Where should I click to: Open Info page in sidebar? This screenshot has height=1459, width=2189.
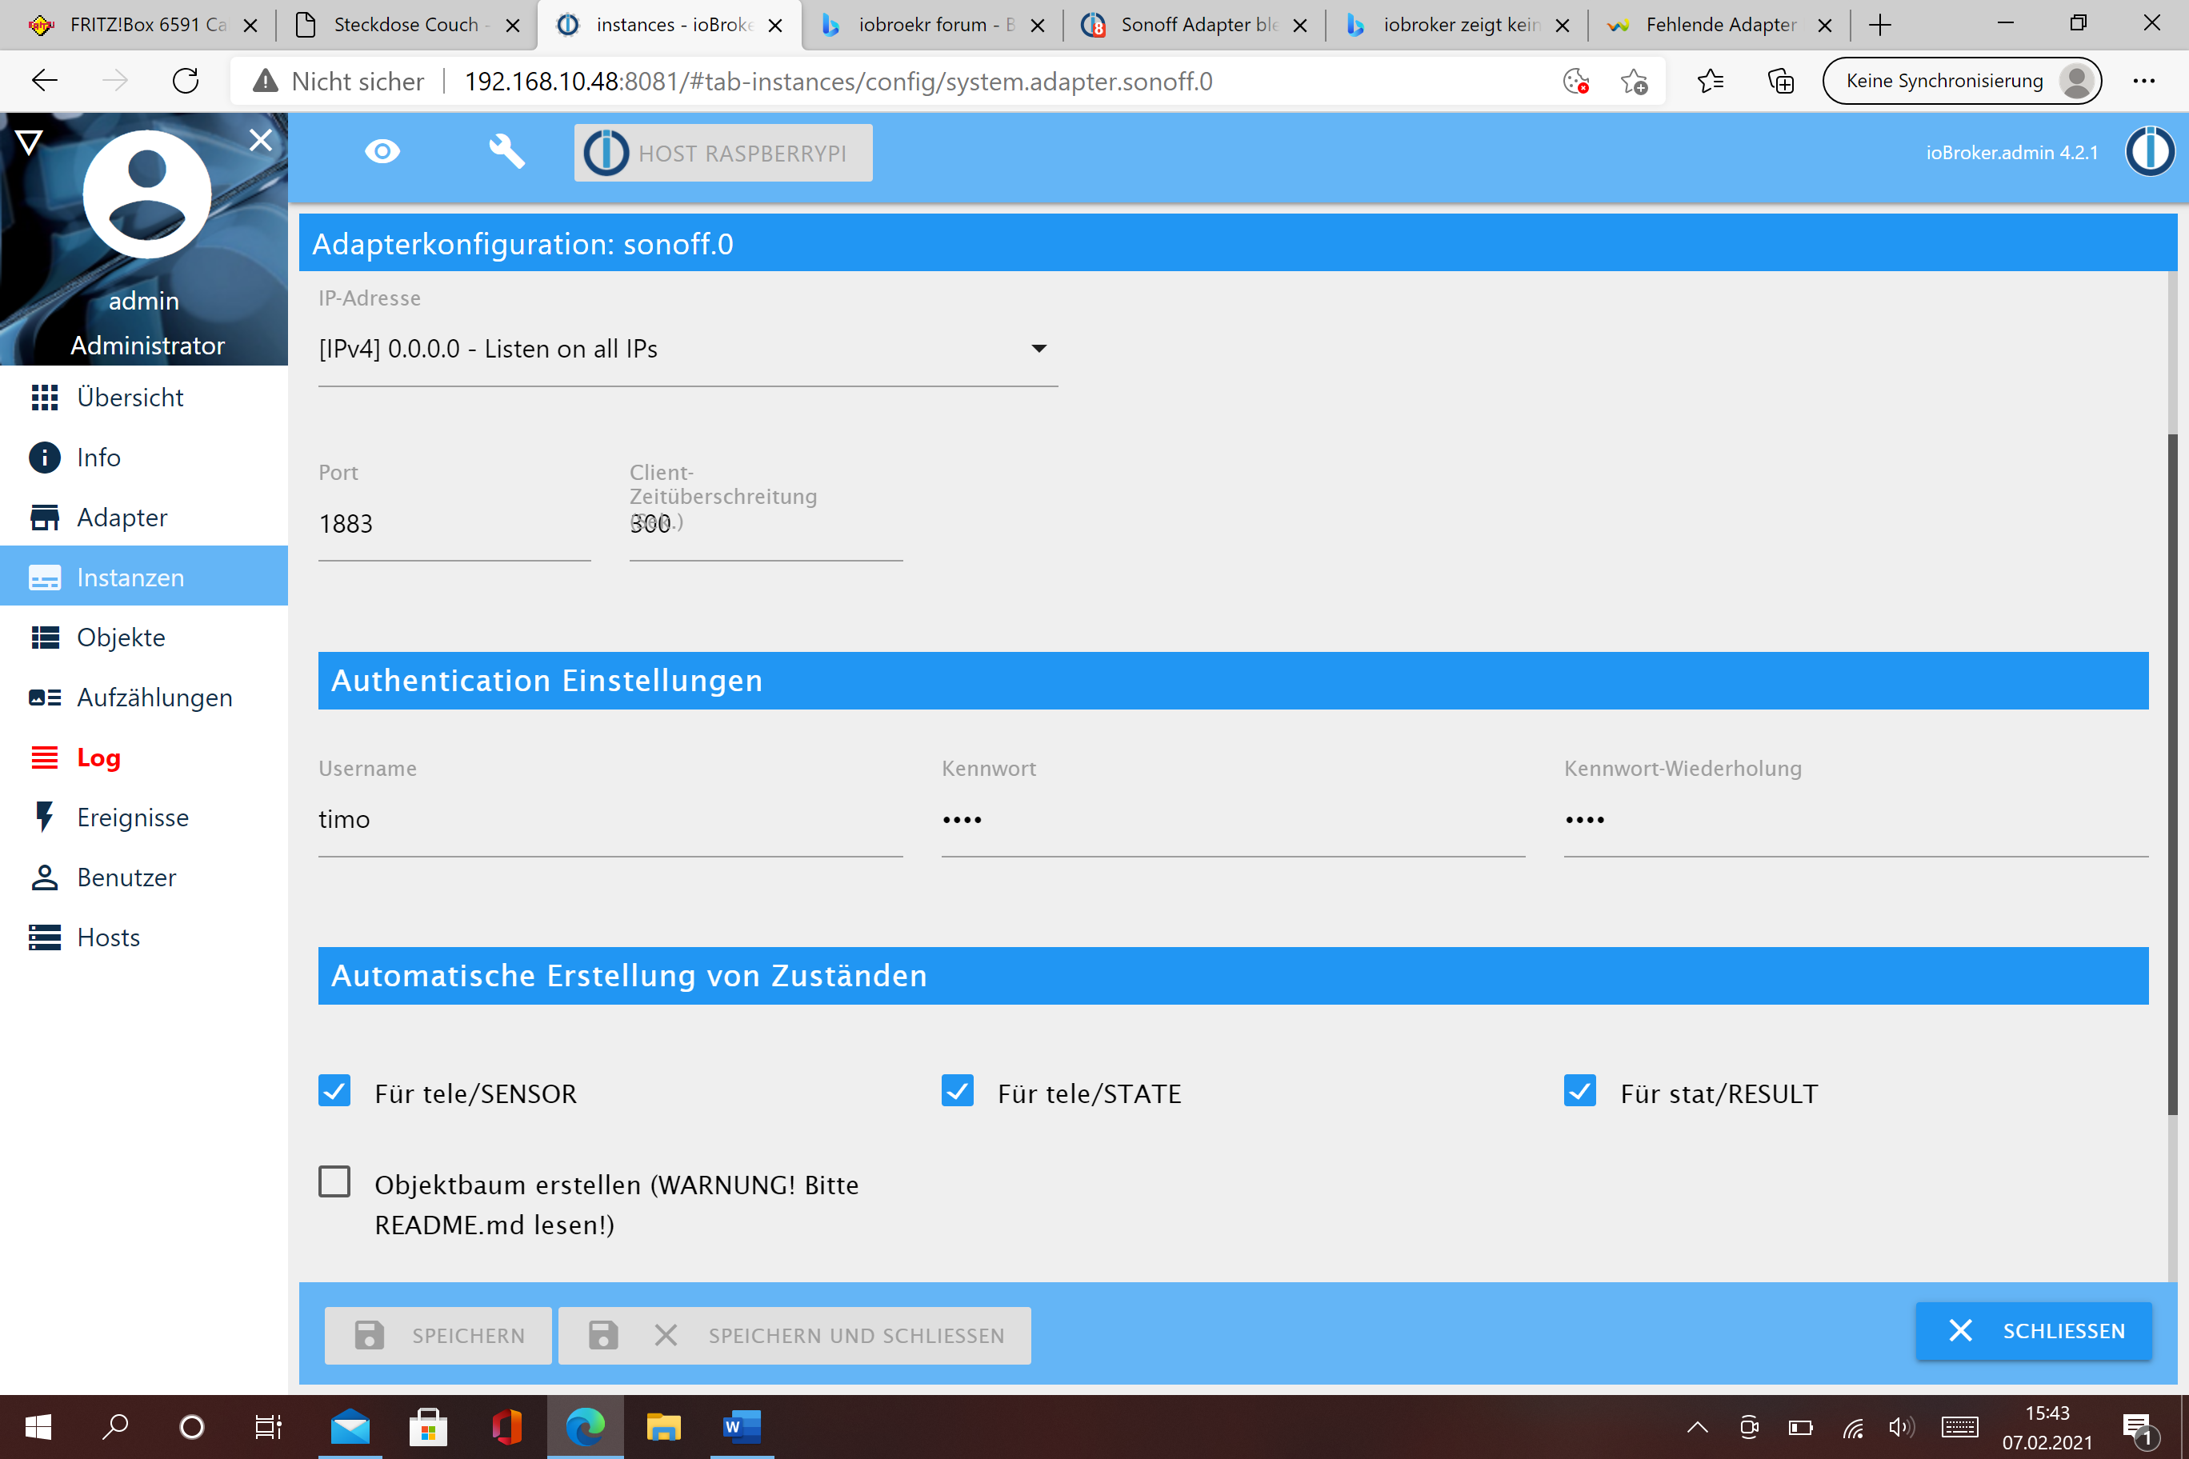98,458
